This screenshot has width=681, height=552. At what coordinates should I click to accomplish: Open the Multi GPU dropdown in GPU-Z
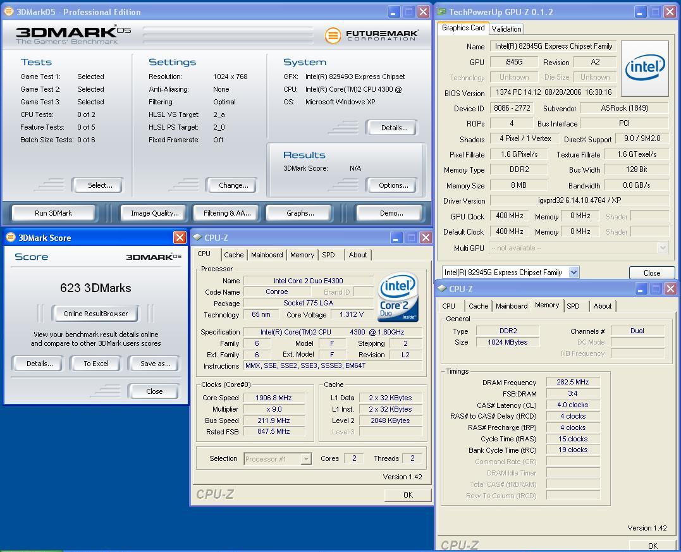coord(663,248)
